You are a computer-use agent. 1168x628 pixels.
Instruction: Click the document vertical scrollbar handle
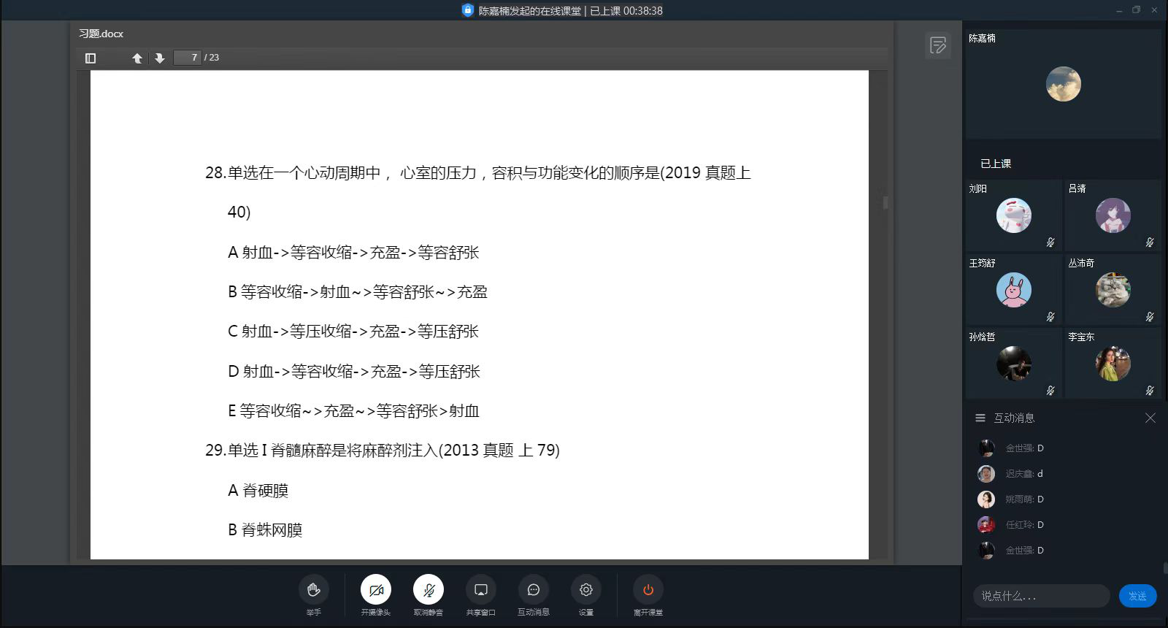(885, 202)
